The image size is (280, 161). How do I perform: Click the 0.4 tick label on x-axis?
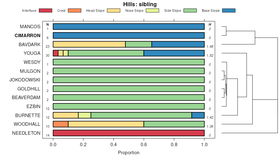(x=114, y=144)
